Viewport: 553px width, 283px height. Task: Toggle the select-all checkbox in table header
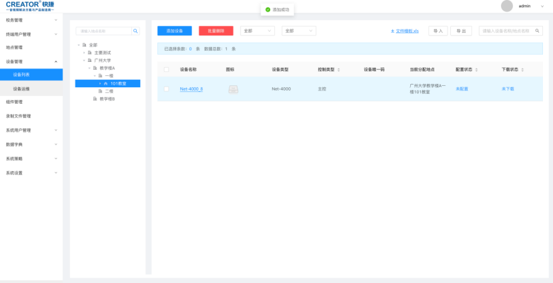point(166,69)
